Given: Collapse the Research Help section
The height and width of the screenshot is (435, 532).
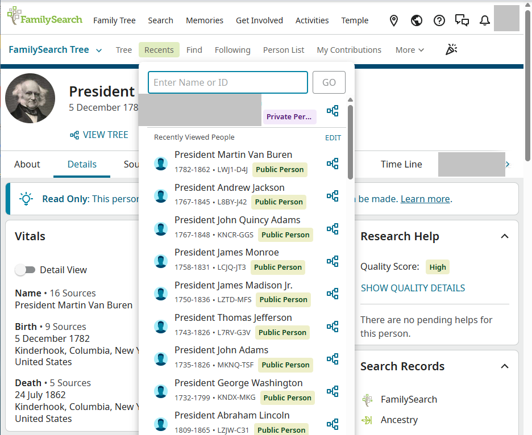Looking at the screenshot, I should click(x=505, y=236).
